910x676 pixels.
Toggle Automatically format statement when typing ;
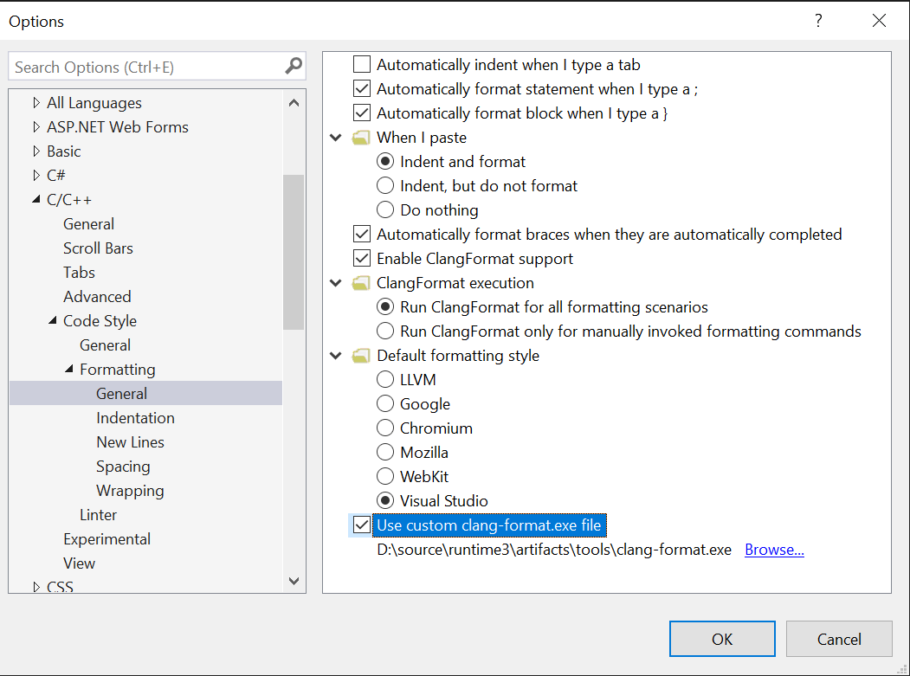click(362, 89)
